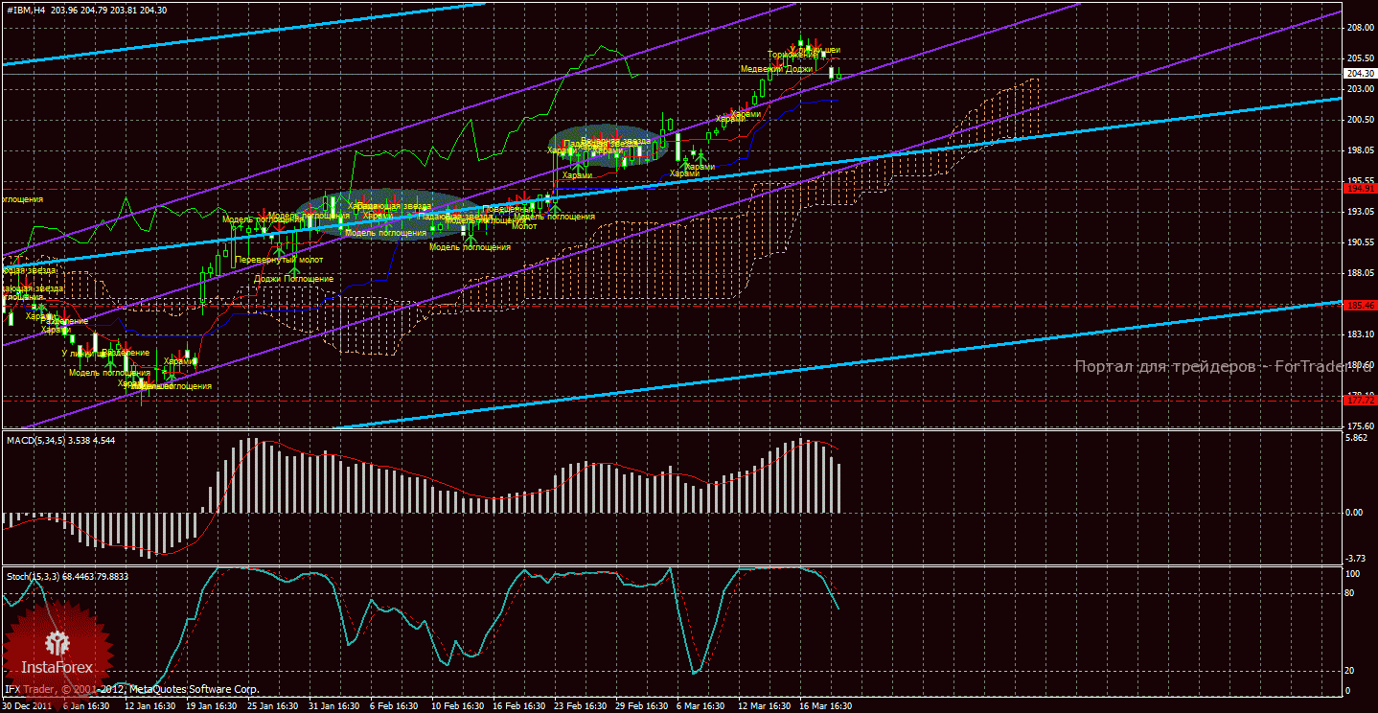
Task: Click the "Доджи Поглощения" pattern label
Action: [x=294, y=279]
